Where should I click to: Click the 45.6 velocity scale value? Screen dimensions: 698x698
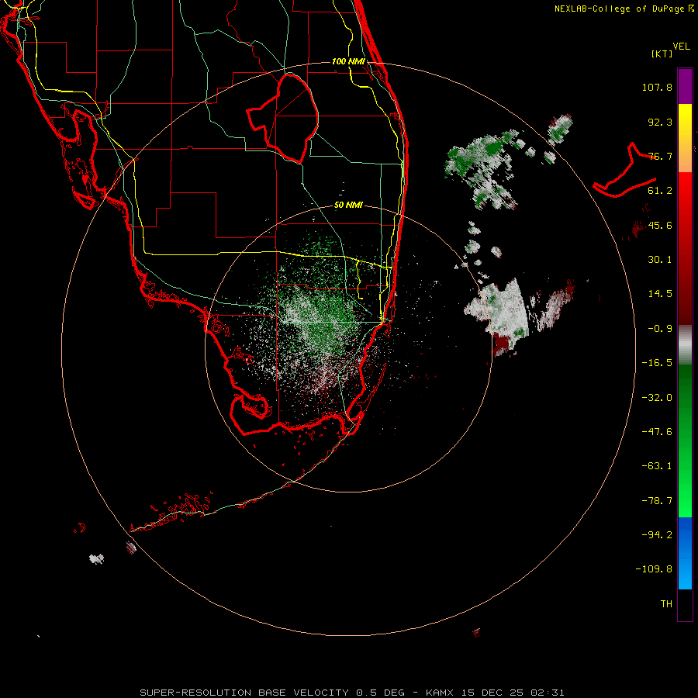point(660,225)
